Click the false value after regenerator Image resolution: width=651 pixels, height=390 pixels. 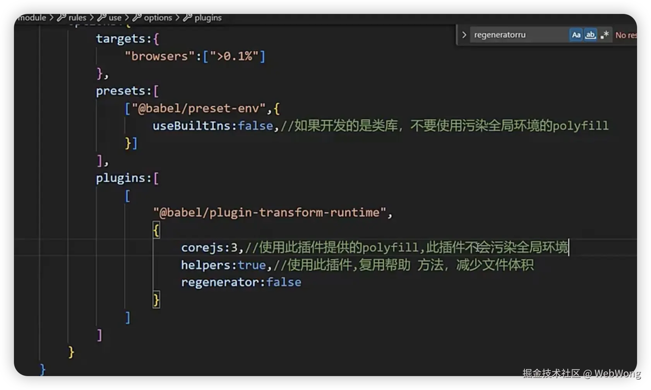[284, 282]
